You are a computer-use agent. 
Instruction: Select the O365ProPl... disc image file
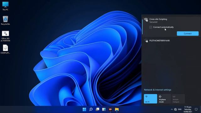(x=5, y=49)
